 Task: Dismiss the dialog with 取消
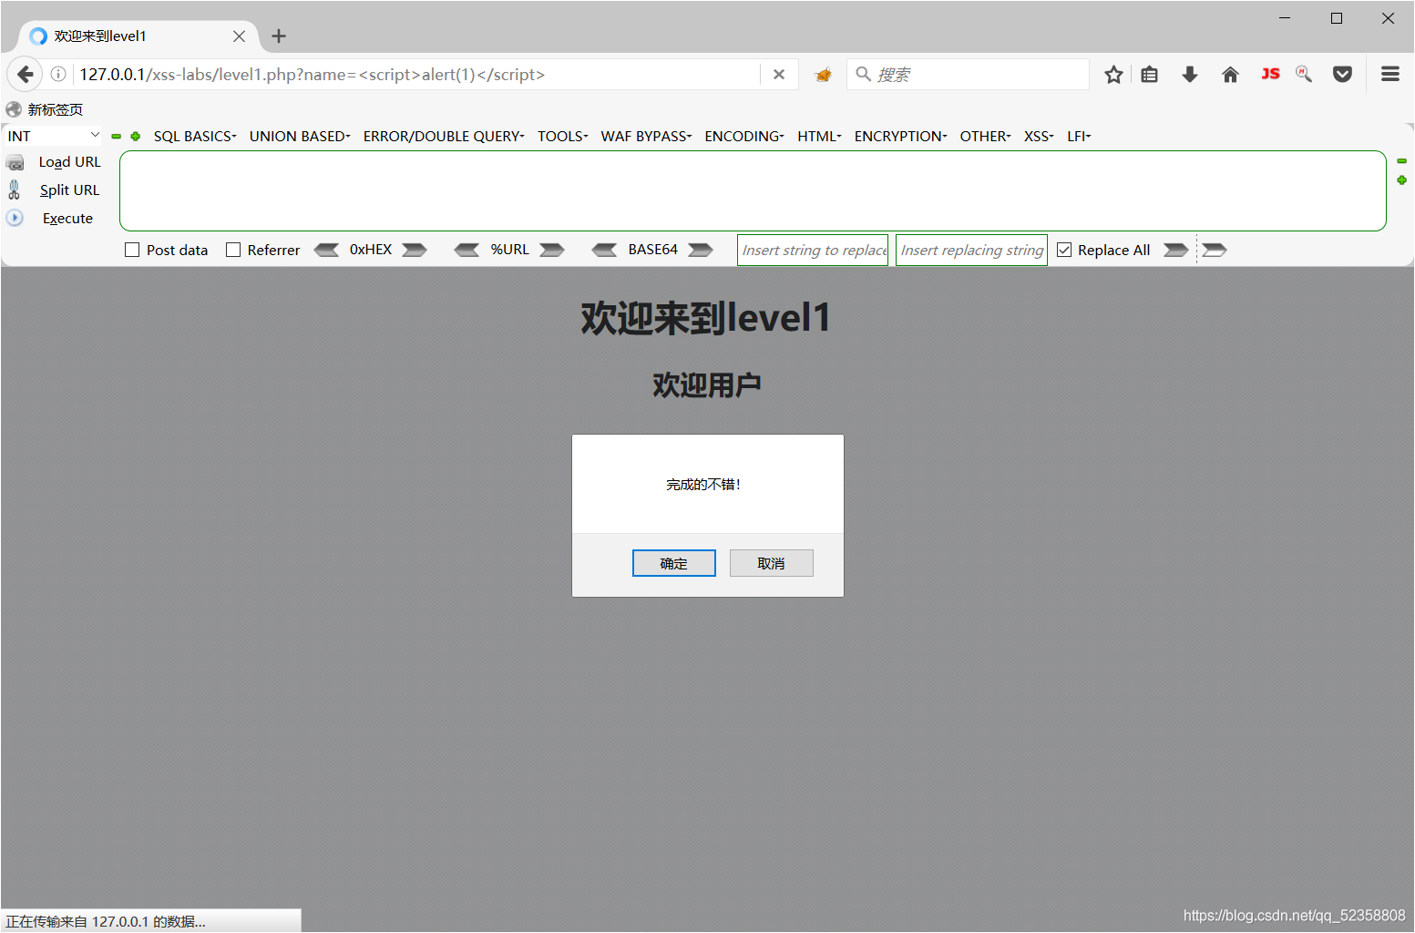(x=771, y=563)
